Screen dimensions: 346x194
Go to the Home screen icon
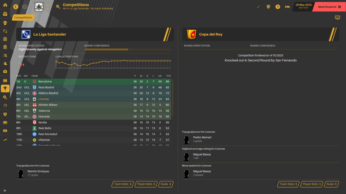click(5, 5)
